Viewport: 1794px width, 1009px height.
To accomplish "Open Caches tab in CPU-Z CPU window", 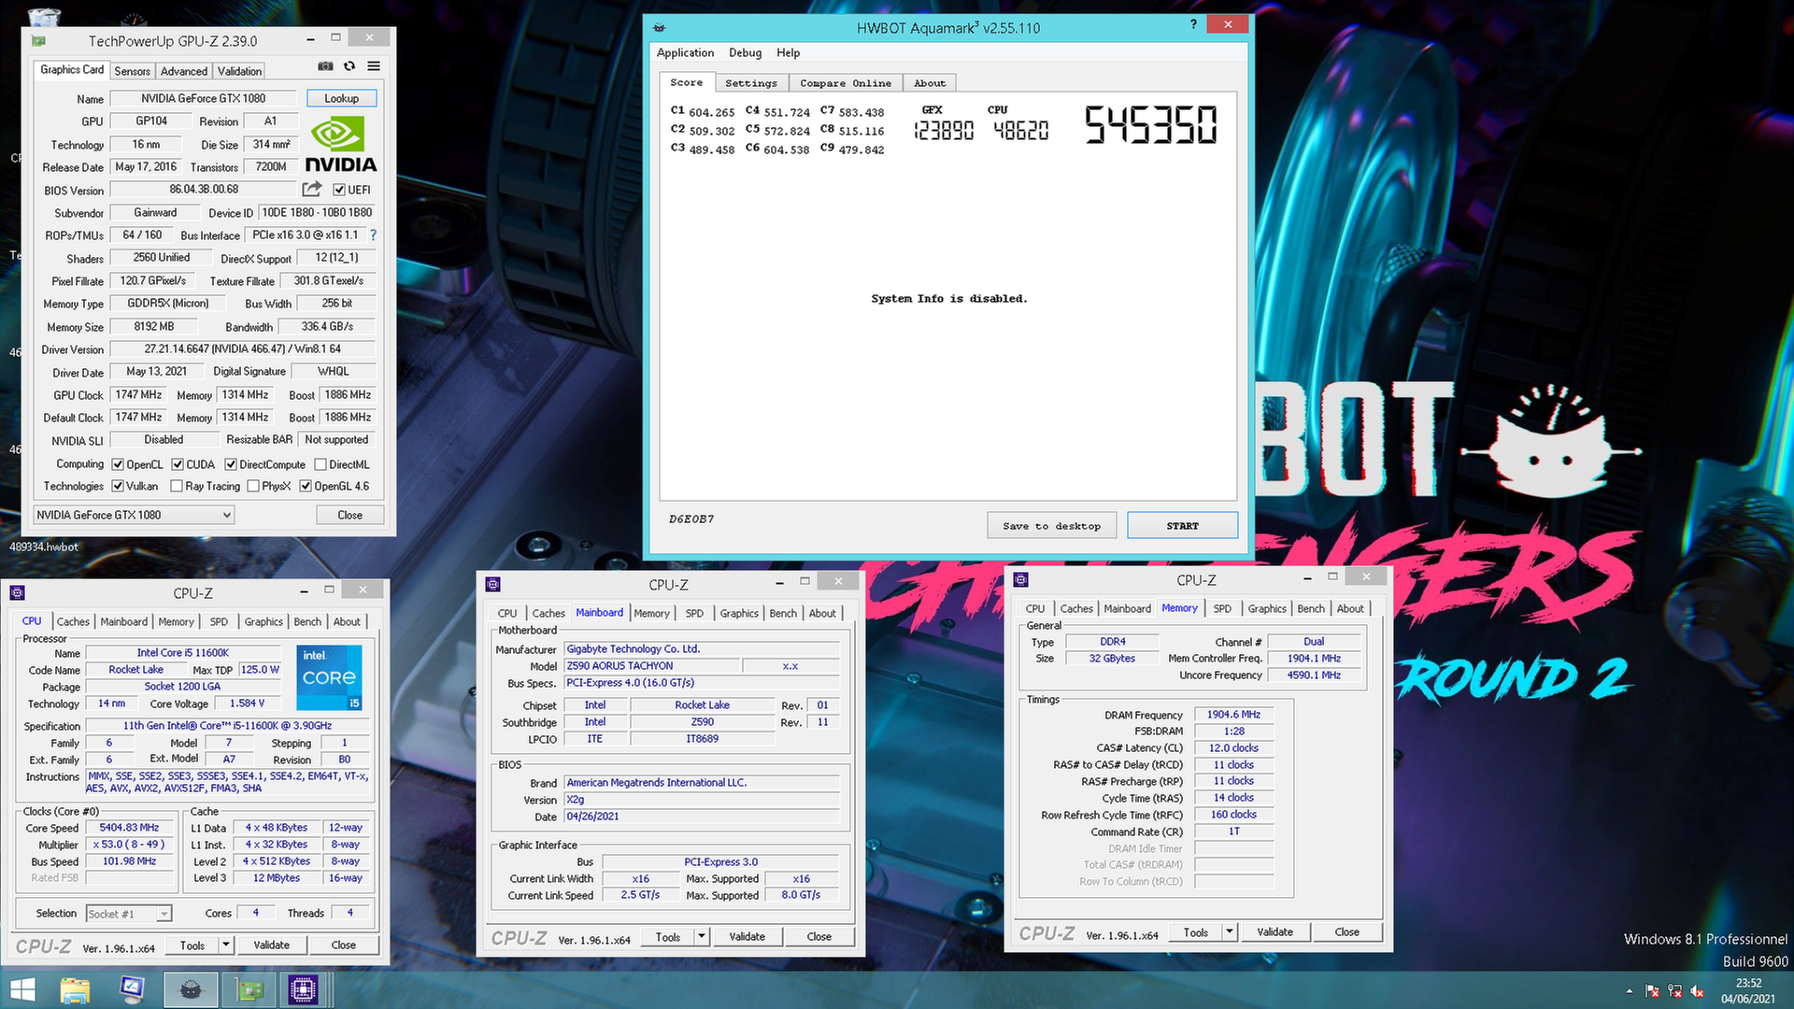I will click(73, 621).
